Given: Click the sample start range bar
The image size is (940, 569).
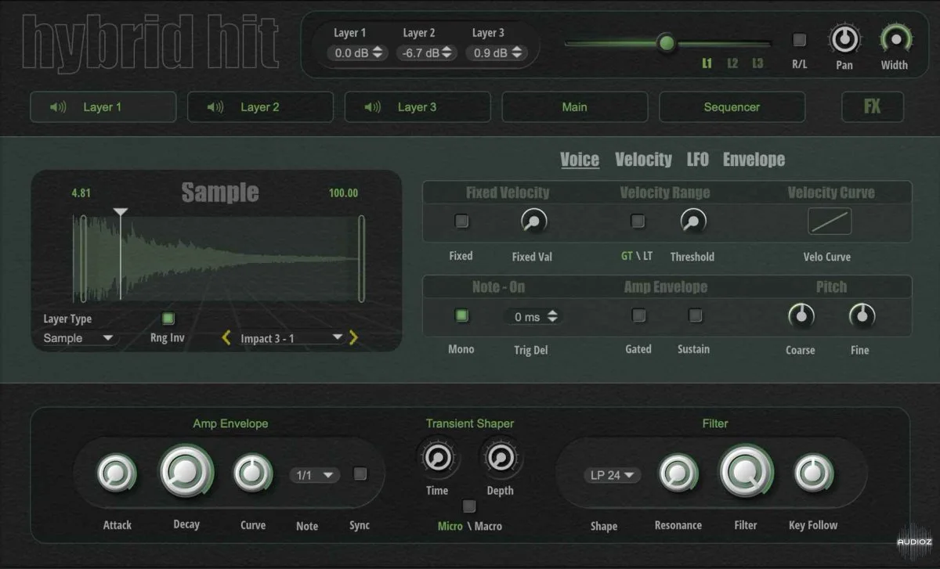Looking at the screenshot, I should pos(81,258).
